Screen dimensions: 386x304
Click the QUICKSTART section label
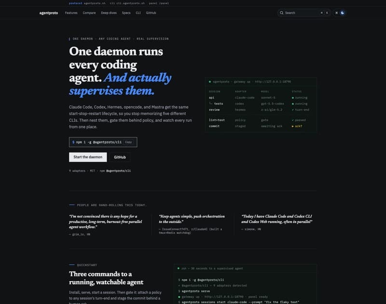pos(87,265)
